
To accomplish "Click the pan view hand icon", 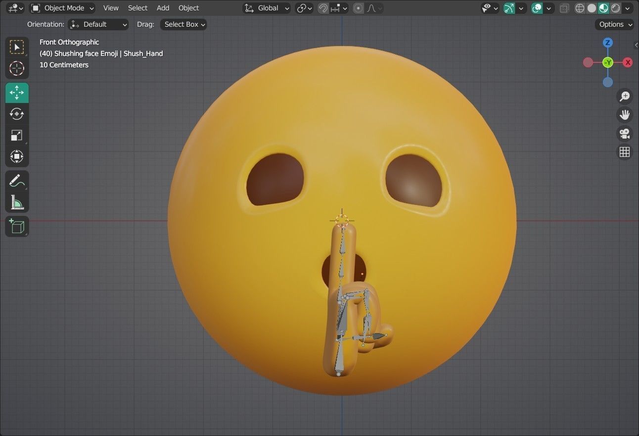I will [x=625, y=115].
